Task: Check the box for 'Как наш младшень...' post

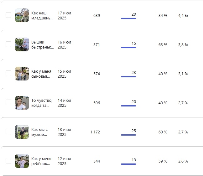Action: pos(8,15)
